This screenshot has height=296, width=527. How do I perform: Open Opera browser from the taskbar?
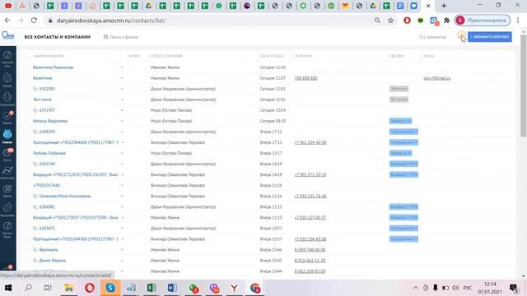click(x=90, y=288)
